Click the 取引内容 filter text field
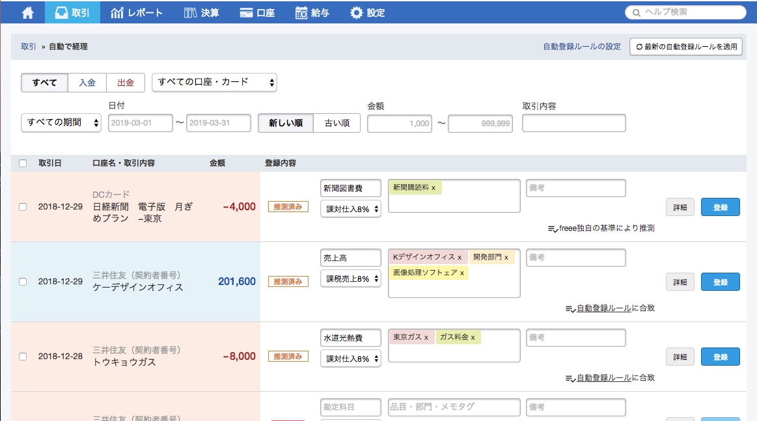Viewport: 757px width, 421px height. coord(574,123)
